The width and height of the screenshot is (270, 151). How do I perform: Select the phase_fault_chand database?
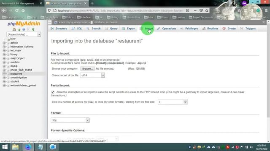tap(21, 70)
